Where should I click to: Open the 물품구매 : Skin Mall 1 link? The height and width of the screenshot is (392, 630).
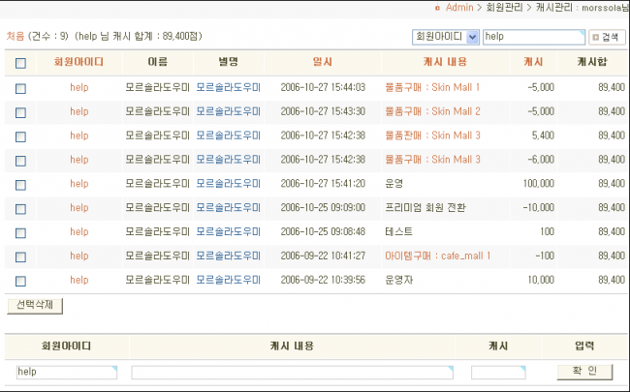tap(432, 87)
